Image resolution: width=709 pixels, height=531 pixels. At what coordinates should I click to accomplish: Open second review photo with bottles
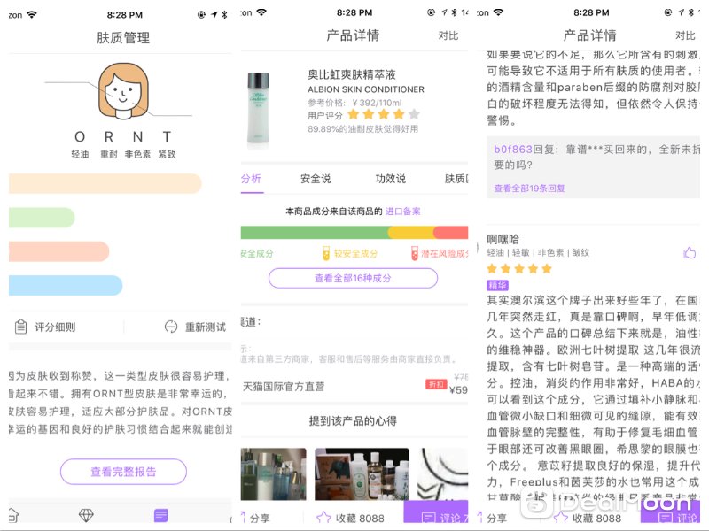[x=362, y=474]
